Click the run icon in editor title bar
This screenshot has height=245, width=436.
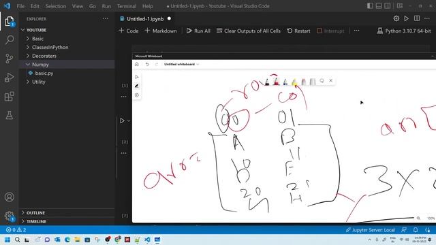(406, 18)
